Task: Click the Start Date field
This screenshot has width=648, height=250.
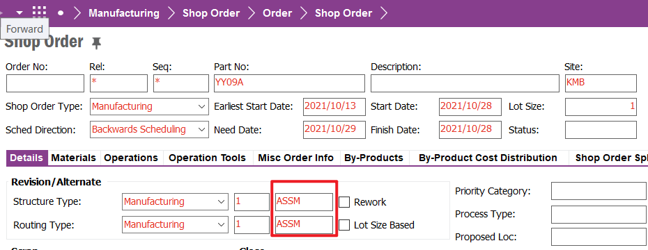Action: [470, 107]
